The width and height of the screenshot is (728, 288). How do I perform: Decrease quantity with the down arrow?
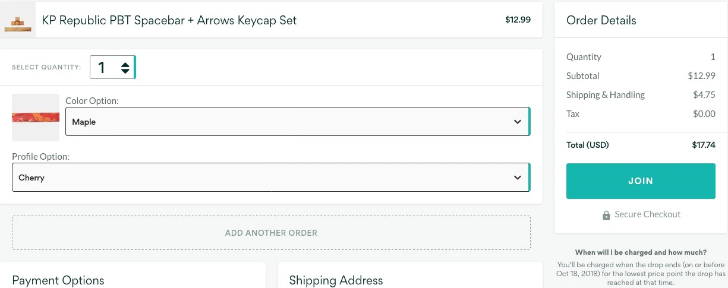click(x=125, y=71)
